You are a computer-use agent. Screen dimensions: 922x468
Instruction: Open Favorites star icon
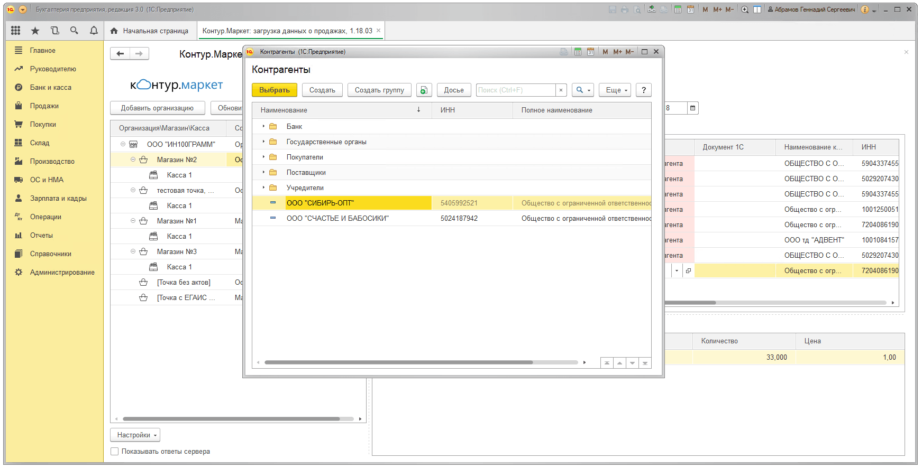35,31
